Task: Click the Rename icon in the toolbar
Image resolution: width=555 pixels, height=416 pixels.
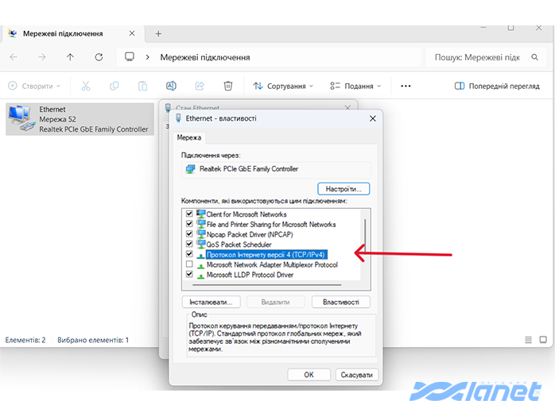Action: tap(171, 86)
